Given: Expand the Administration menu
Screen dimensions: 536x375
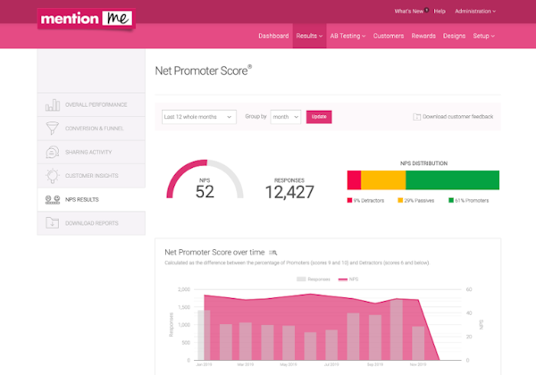Looking at the screenshot, I should pos(478,12).
